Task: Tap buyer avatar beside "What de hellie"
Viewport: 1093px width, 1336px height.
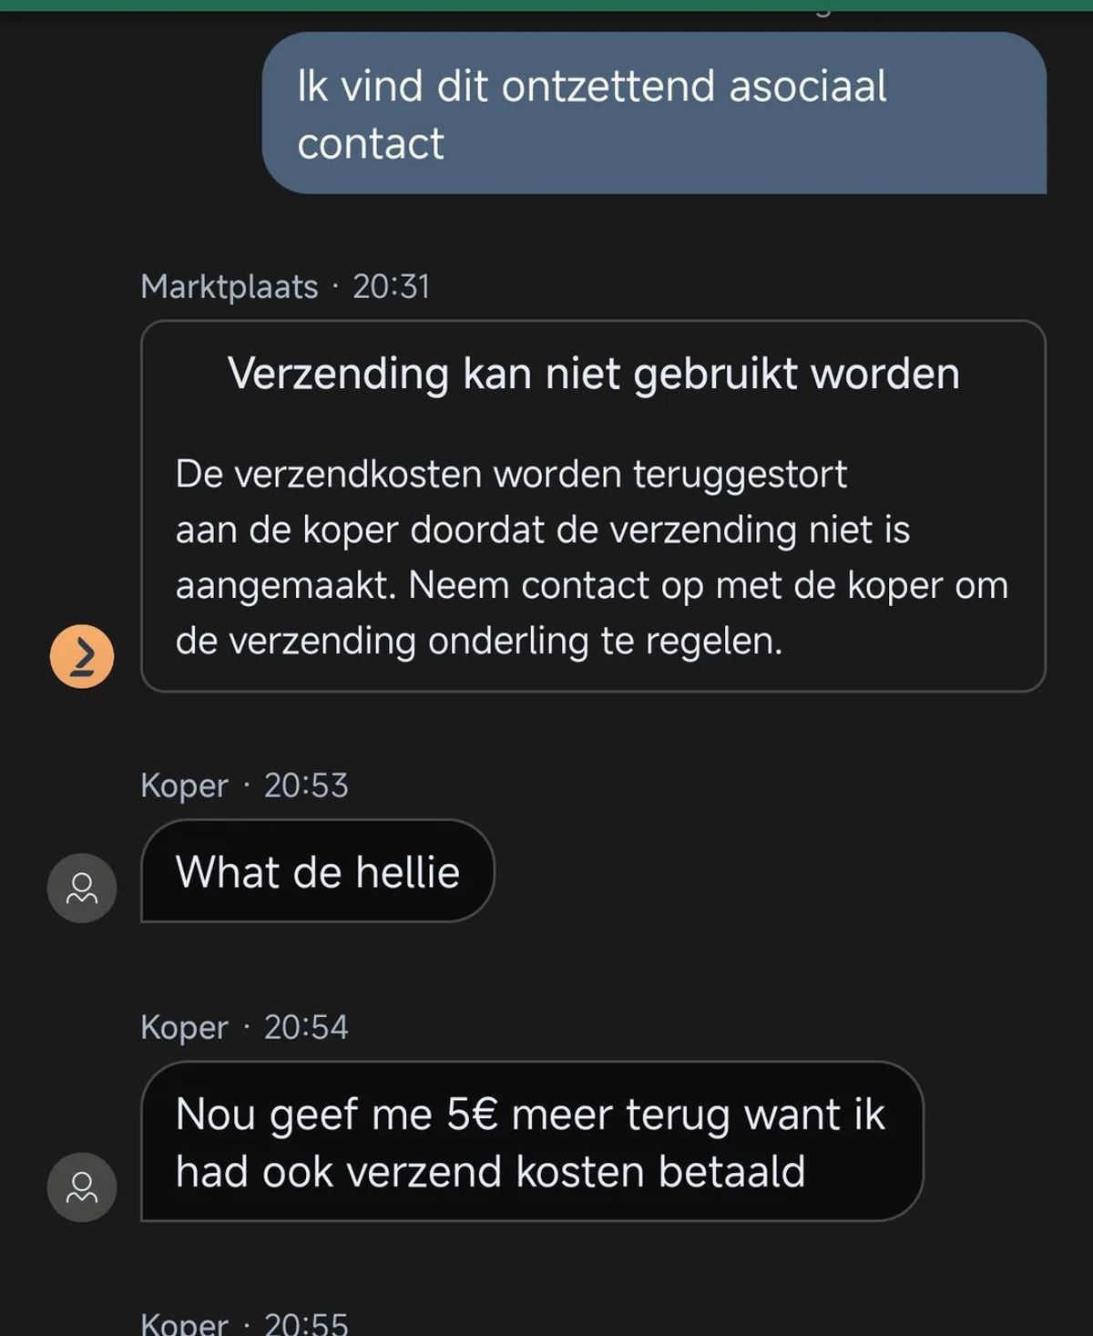Action: (82, 888)
